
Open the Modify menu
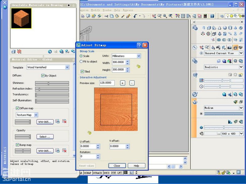[x=95, y=10]
